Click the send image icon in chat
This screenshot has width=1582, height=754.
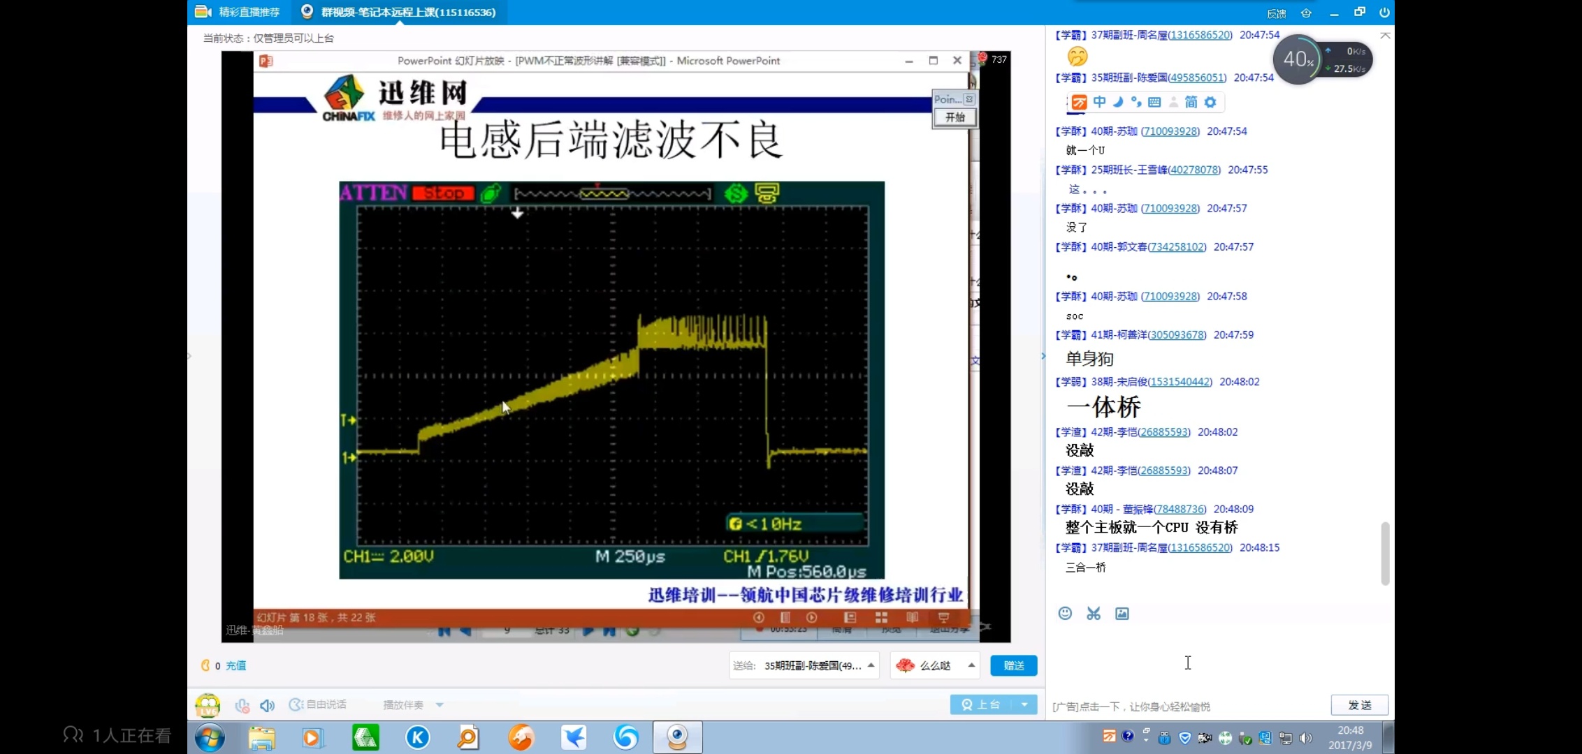click(x=1122, y=614)
